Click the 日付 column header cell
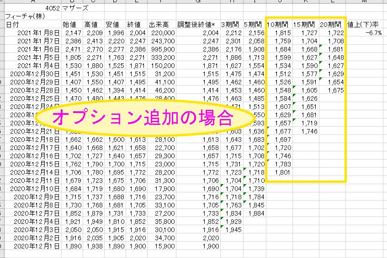Viewport: 387px width, 258px height. pos(33,24)
